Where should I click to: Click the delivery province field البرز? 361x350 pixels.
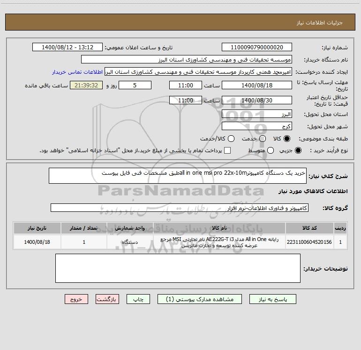[257, 114]
